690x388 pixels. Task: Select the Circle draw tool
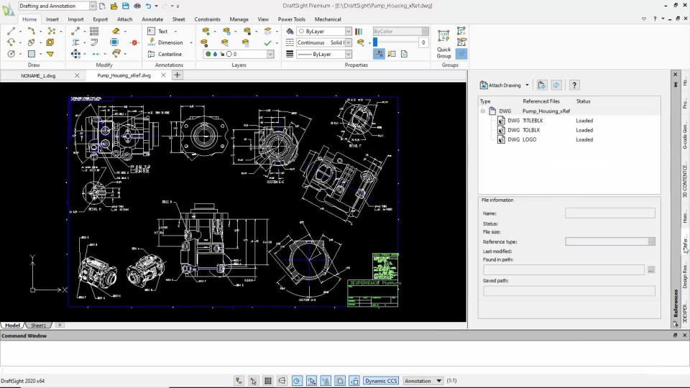(x=11, y=54)
